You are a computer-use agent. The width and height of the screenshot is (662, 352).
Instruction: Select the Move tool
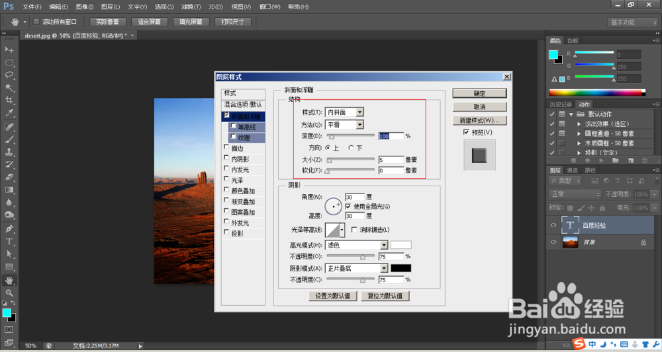coord(9,50)
